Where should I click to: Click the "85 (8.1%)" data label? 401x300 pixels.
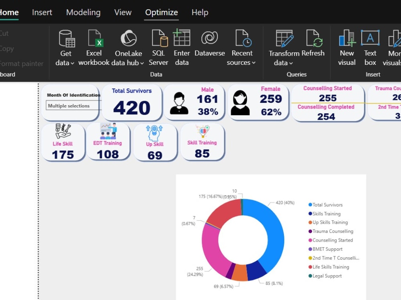[x=274, y=283]
